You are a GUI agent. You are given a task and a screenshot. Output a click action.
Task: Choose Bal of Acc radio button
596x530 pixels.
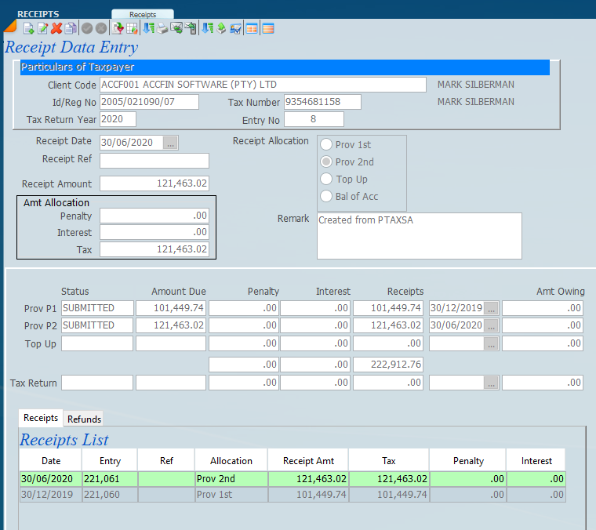(x=326, y=197)
